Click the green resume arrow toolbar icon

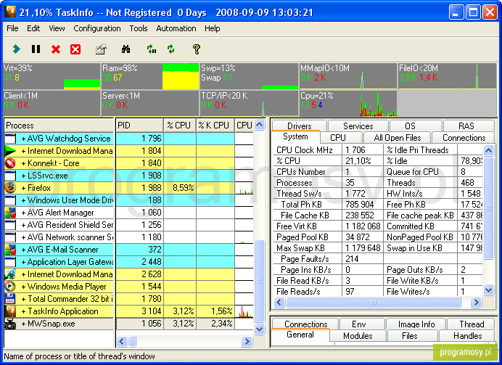(17, 49)
